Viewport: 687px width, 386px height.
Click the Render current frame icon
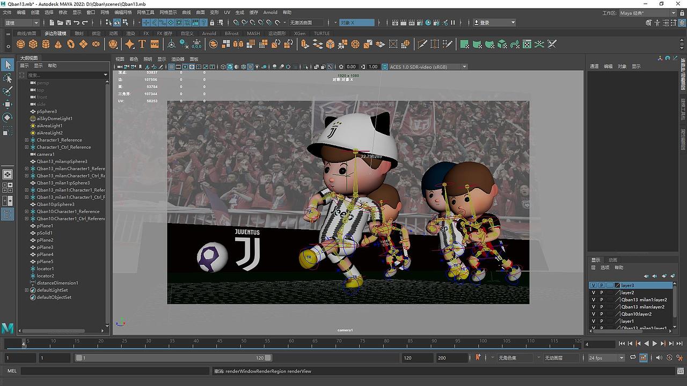pos(403,23)
